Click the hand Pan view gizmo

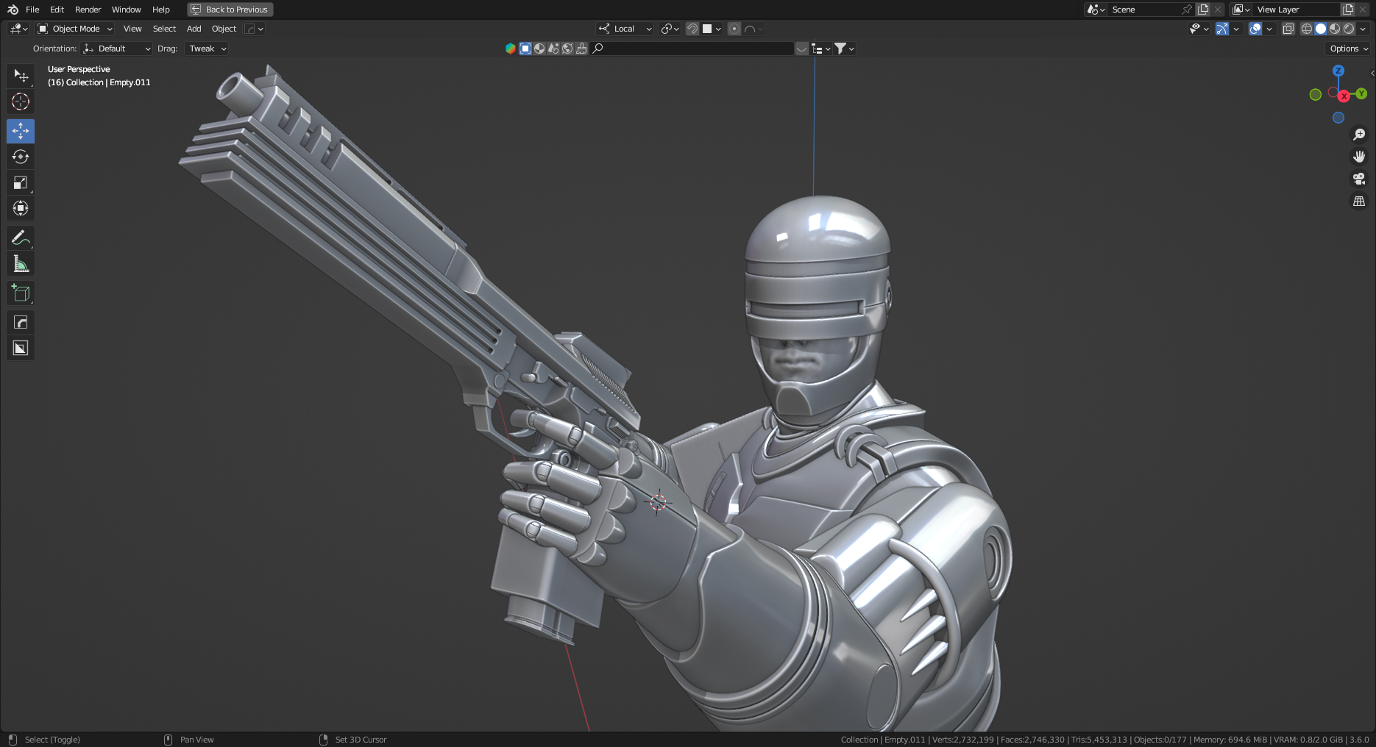(x=1359, y=157)
